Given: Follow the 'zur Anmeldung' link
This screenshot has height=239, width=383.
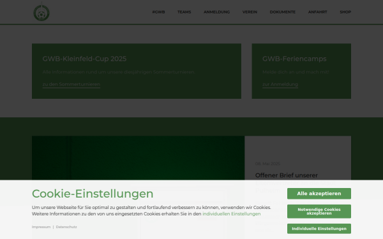Looking at the screenshot, I should (x=280, y=84).
